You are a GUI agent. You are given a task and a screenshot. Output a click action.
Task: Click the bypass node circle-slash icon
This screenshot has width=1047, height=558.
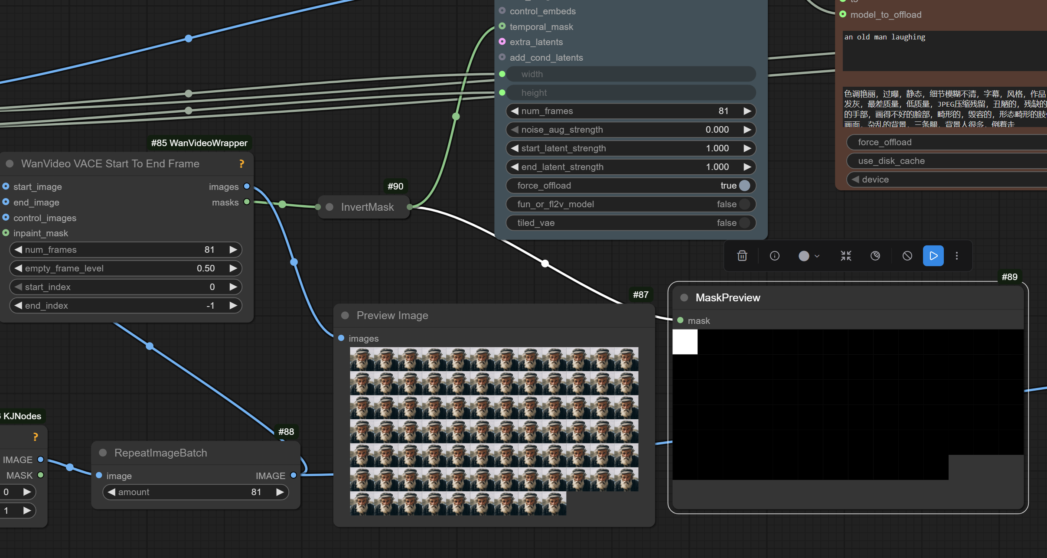[907, 256]
